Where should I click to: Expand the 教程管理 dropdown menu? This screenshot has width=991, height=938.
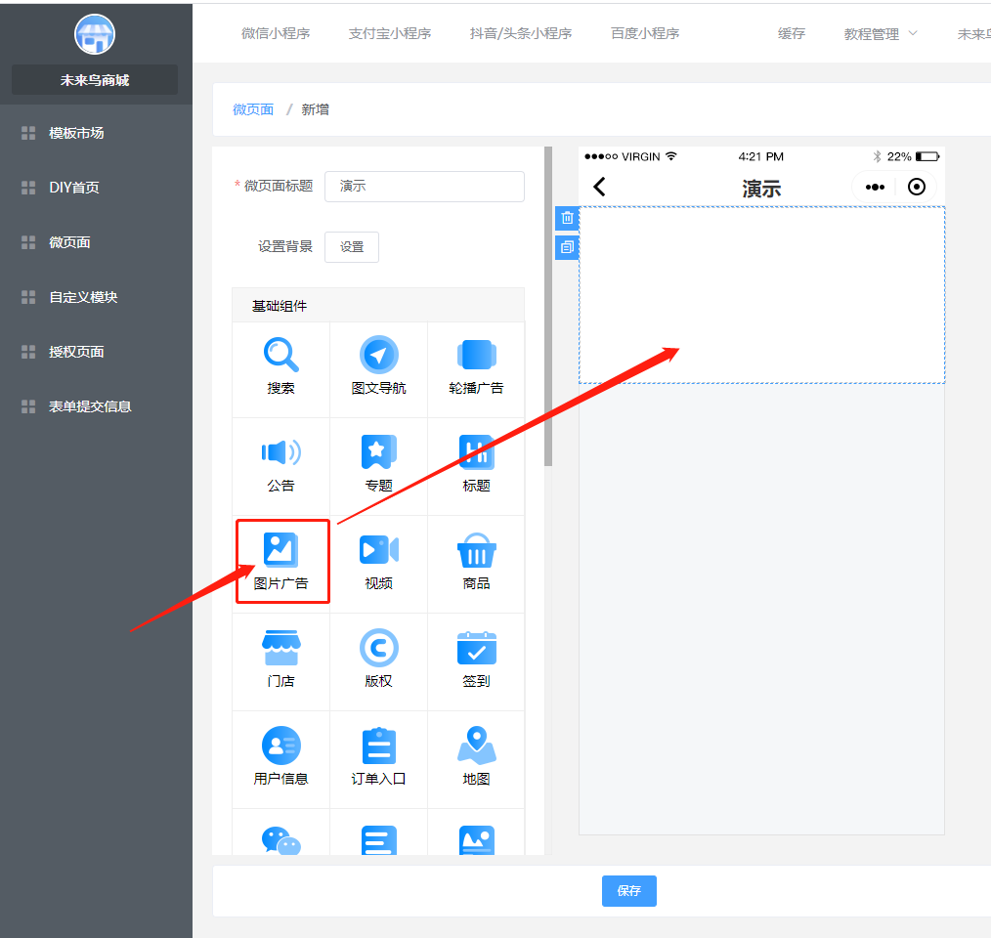click(881, 34)
